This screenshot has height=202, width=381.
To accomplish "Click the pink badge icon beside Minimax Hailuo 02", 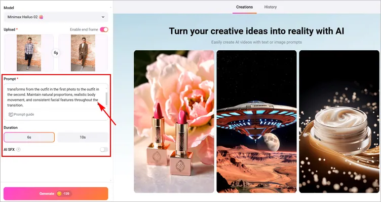I will pos(42,17).
